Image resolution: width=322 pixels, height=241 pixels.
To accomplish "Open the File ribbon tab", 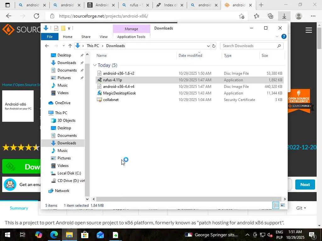I will 50,37.
